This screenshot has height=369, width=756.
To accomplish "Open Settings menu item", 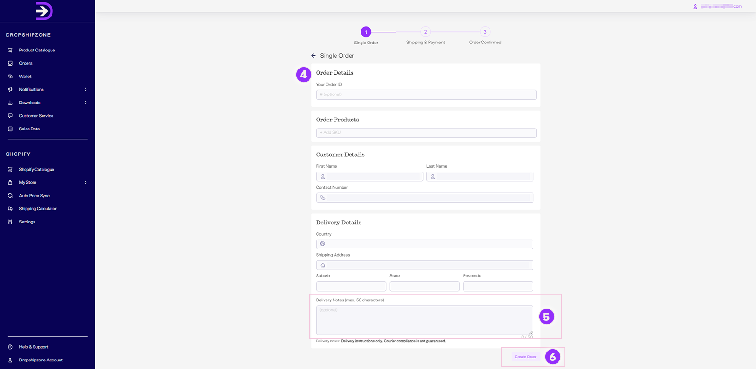I will [x=27, y=222].
